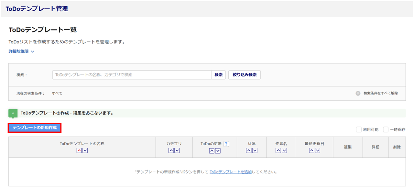
Task: Sort 最終更新日 column ascending
Action: tap(311, 151)
